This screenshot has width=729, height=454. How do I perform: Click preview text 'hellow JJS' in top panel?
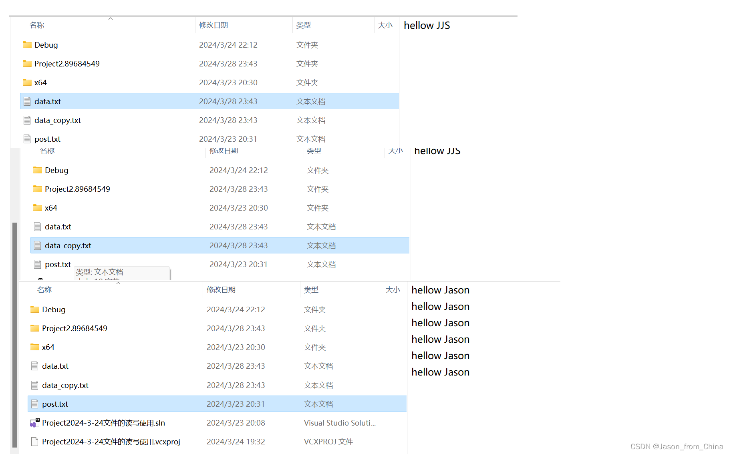[x=427, y=25]
